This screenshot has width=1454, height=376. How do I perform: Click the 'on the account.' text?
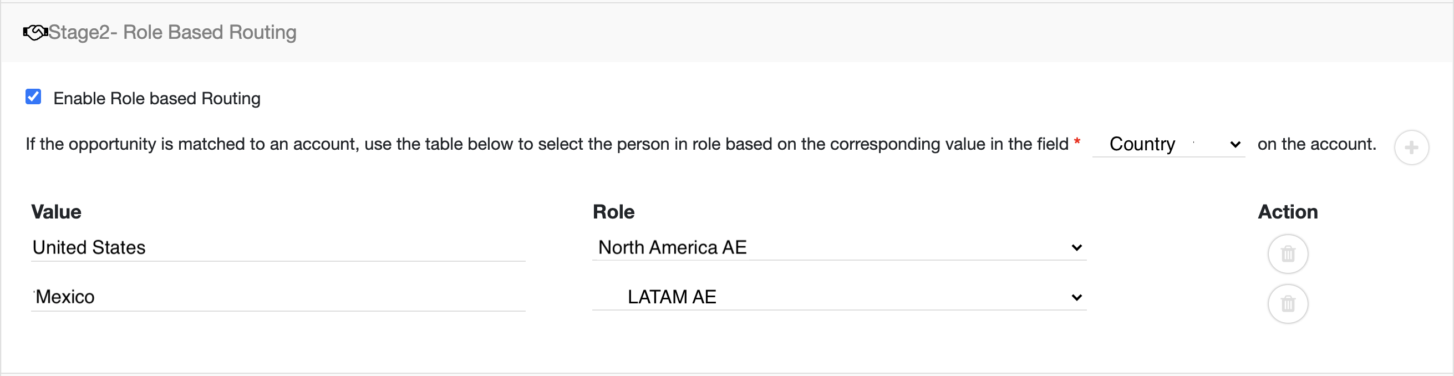coord(1317,144)
